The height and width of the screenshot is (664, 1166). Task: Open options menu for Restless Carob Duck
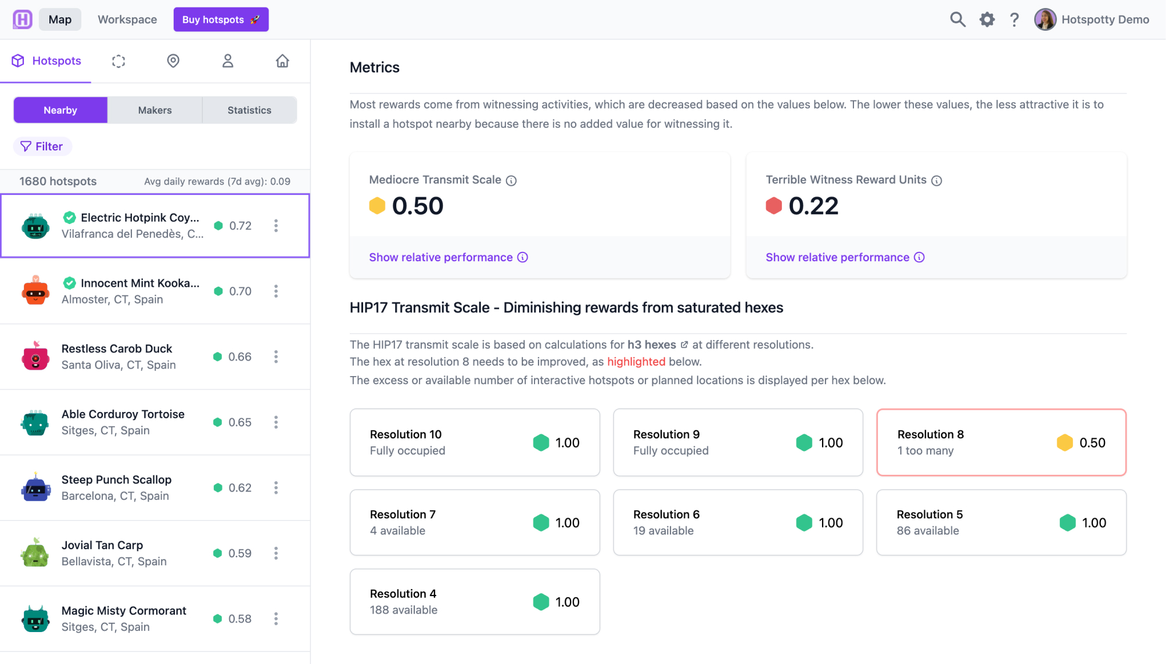(x=276, y=357)
